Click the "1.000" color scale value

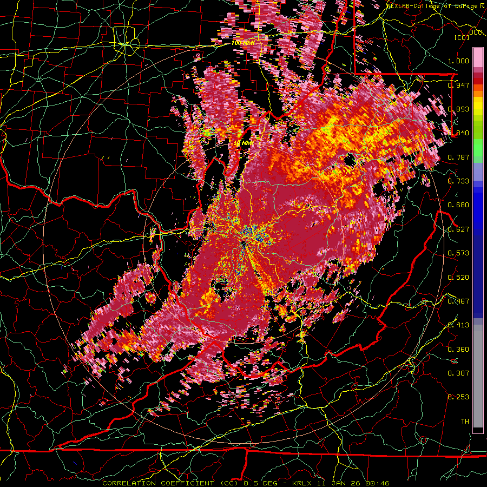pos(458,61)
